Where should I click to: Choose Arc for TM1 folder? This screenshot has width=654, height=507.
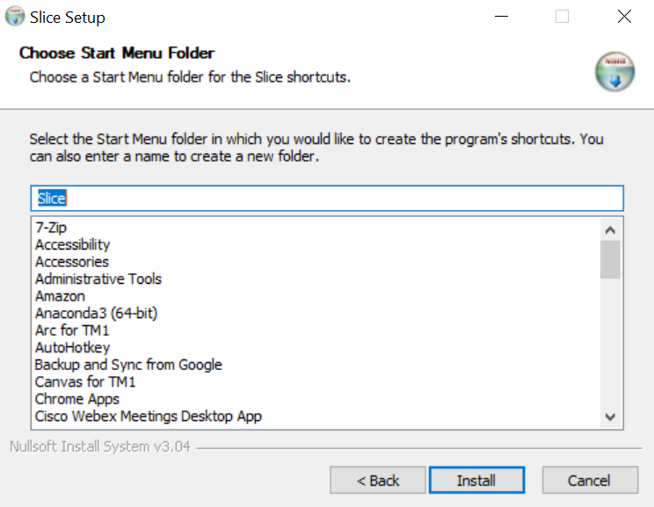(72, 330)
